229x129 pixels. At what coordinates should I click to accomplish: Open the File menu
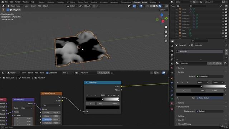(6, 2)
